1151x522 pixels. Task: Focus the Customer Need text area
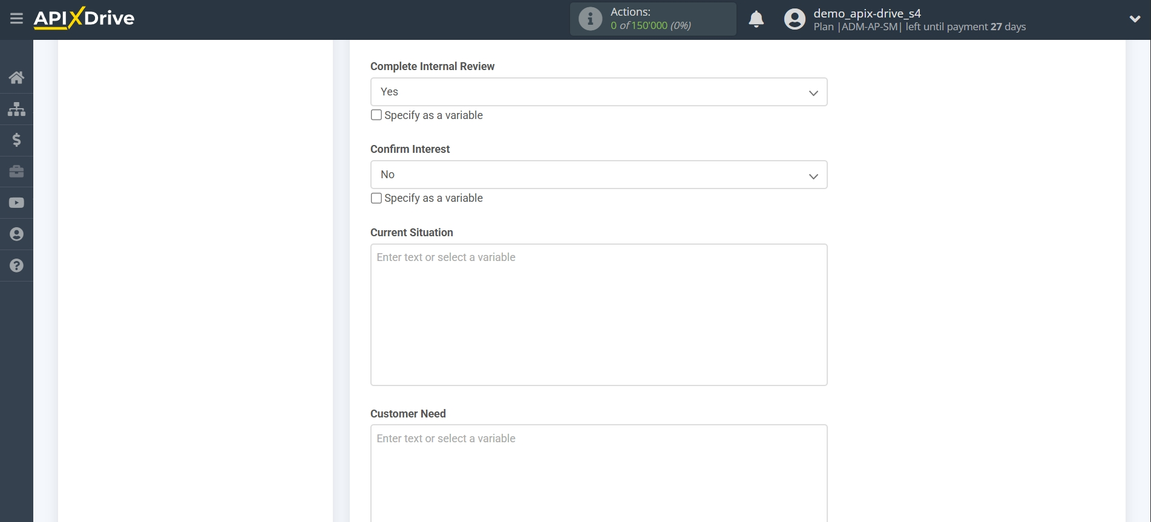pos(598,473)
